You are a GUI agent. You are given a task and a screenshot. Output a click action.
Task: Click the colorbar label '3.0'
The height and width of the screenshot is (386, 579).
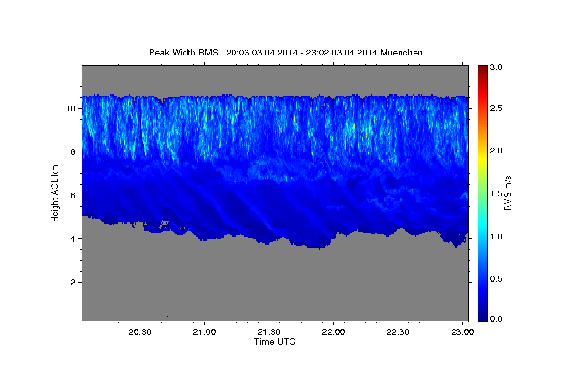pyautogui.click(x=497, y=68)
